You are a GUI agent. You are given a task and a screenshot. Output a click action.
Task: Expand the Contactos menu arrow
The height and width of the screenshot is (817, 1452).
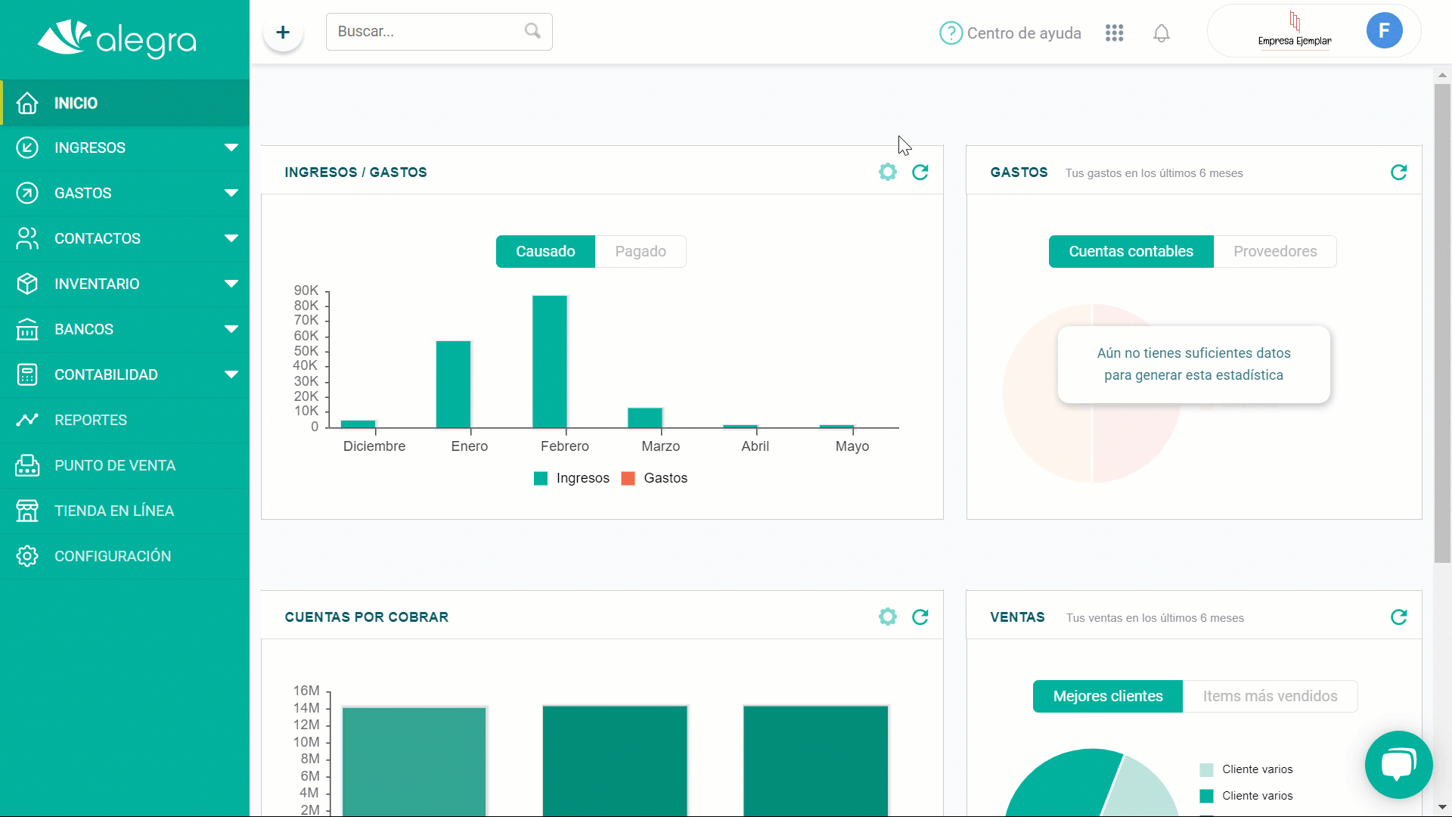pyautogui.click(x=231, y=238)
